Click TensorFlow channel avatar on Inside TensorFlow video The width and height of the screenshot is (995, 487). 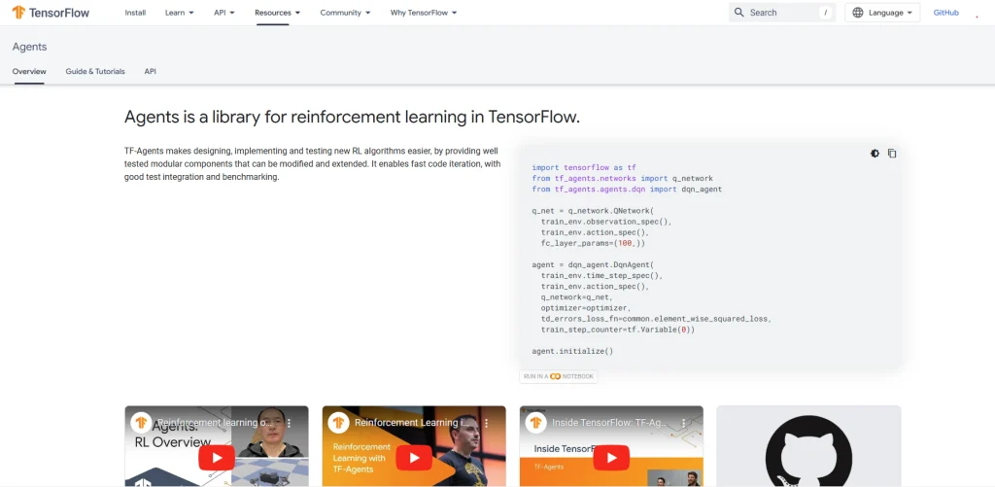(x=535, y=422)
